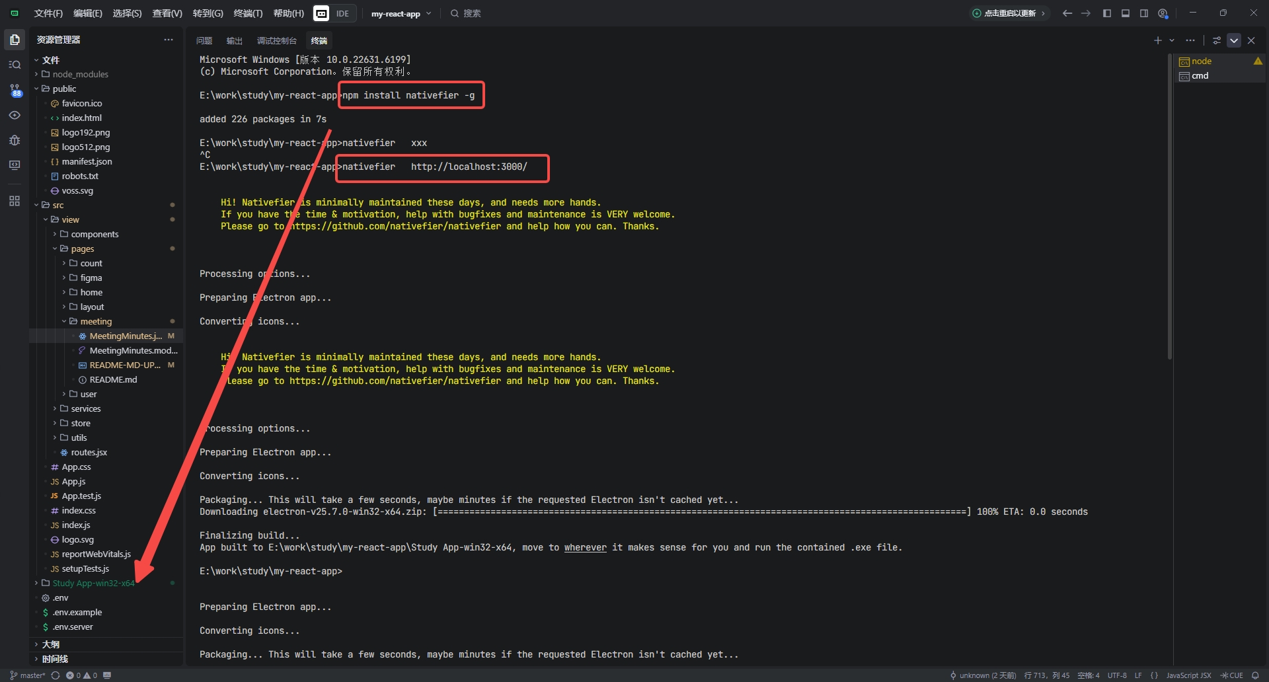This screenshot has height=682, width=1269.
Task: Select the node terminal instance
Action: coord(1220,61)
